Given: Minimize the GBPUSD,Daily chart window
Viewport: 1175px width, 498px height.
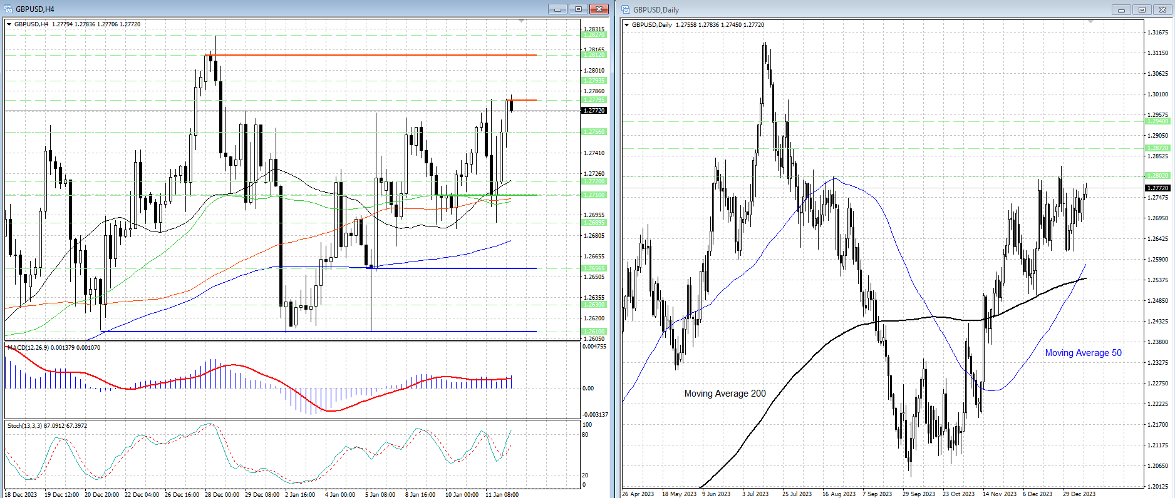Looking at the screenshot, I should tap(1121, 9).
